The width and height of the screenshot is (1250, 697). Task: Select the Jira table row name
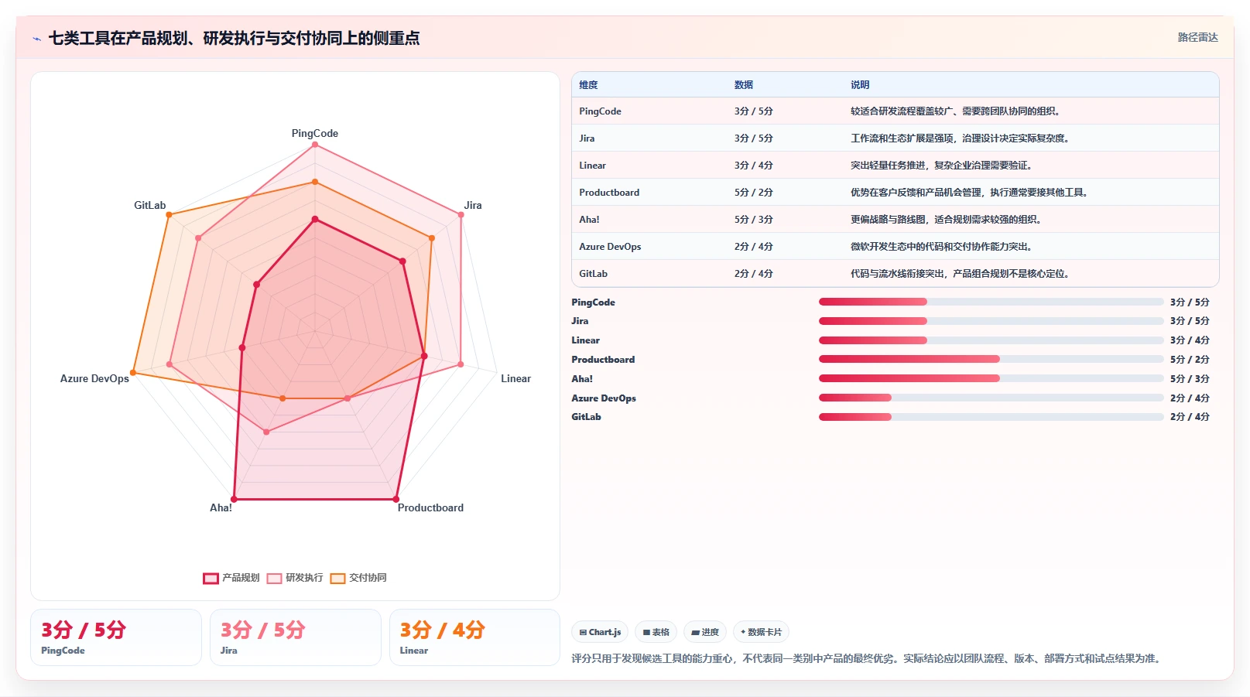click(587, 138)
